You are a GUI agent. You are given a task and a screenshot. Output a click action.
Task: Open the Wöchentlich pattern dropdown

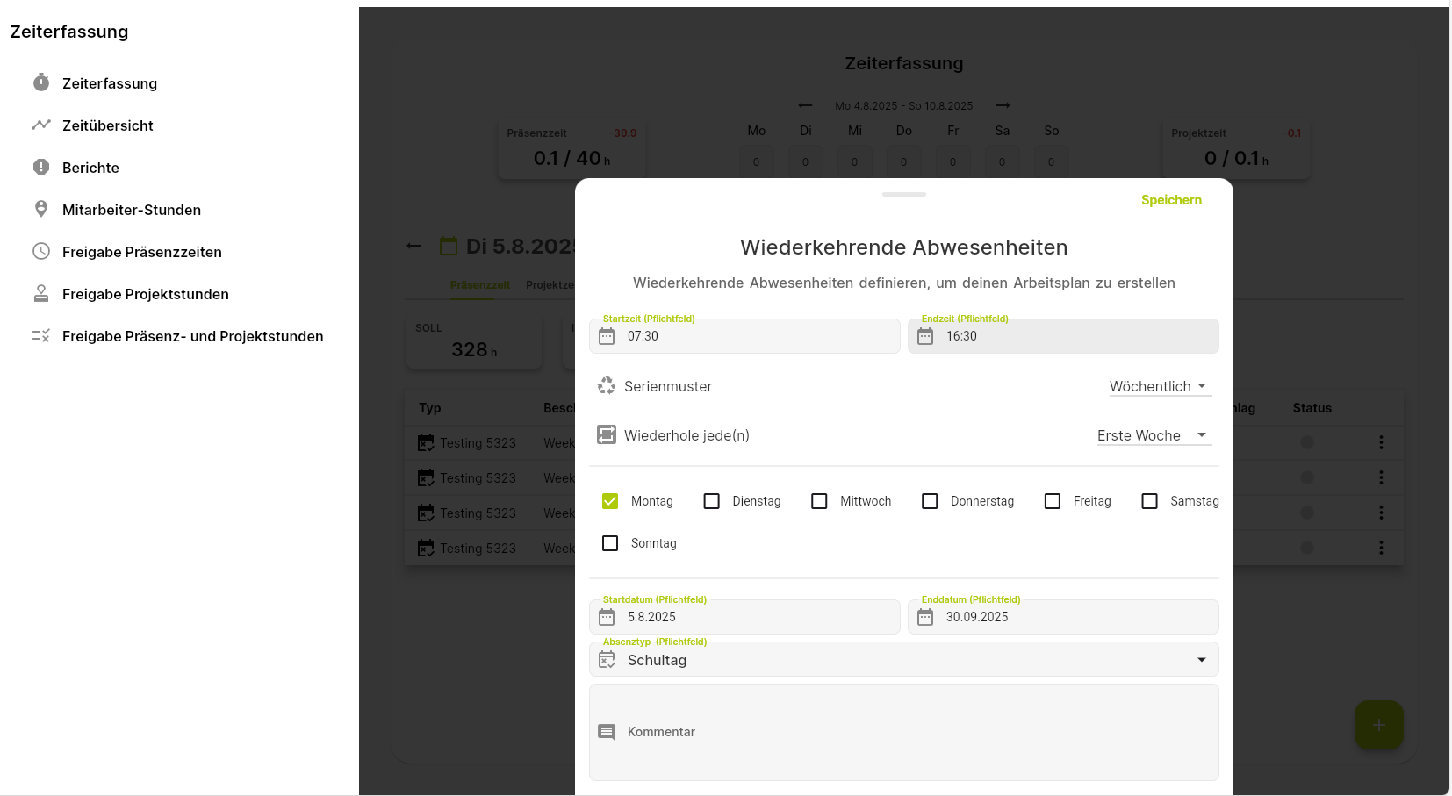coord(1160,386)
